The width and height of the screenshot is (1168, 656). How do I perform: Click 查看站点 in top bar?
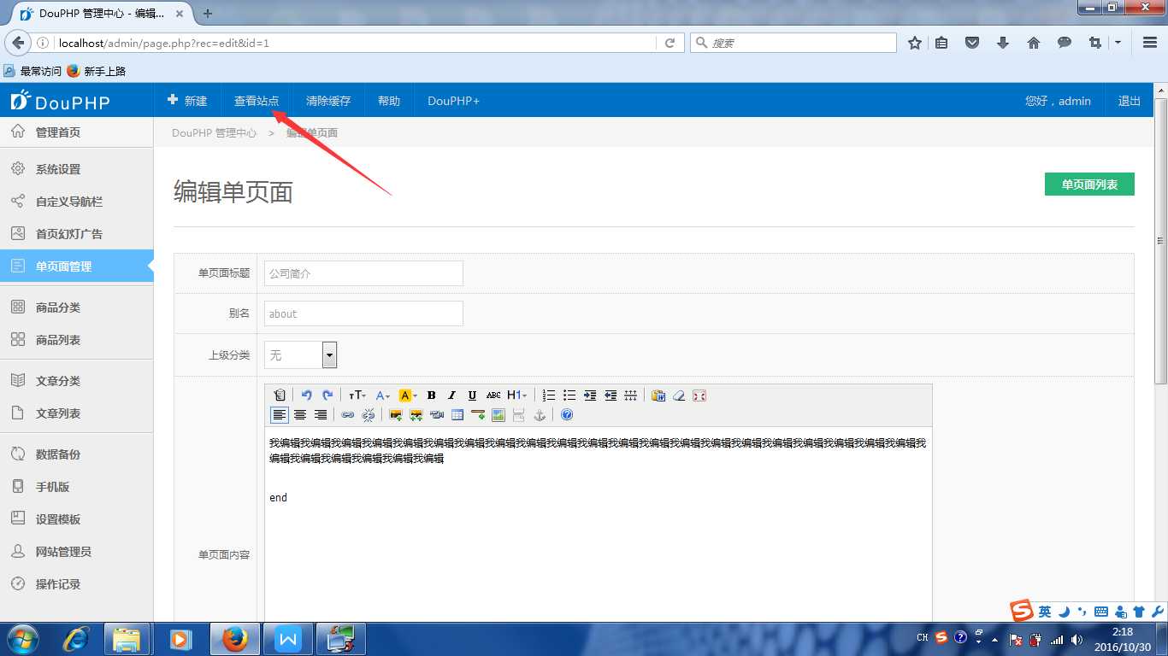[x=257, y=101]
